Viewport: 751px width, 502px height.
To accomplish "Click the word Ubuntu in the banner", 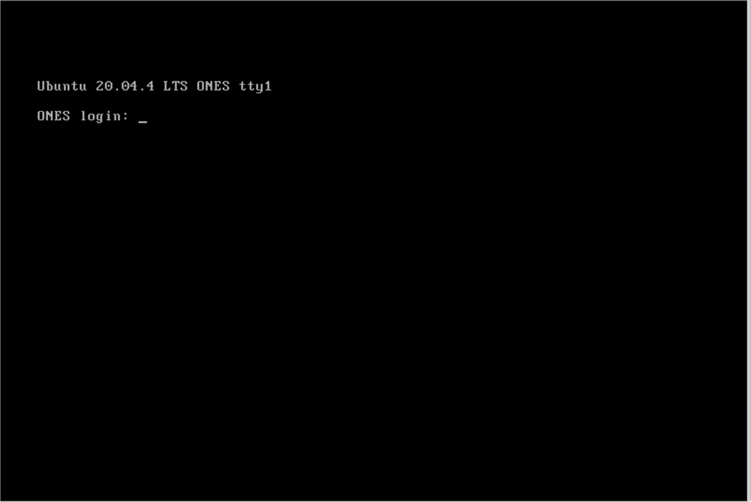I will [x=62, y=86].
